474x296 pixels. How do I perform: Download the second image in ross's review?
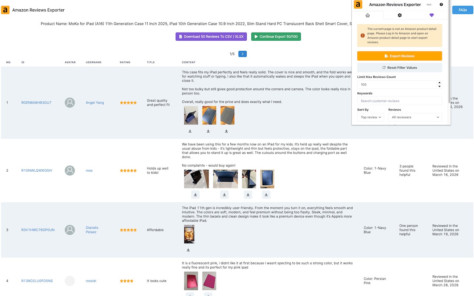coord(224,195)
